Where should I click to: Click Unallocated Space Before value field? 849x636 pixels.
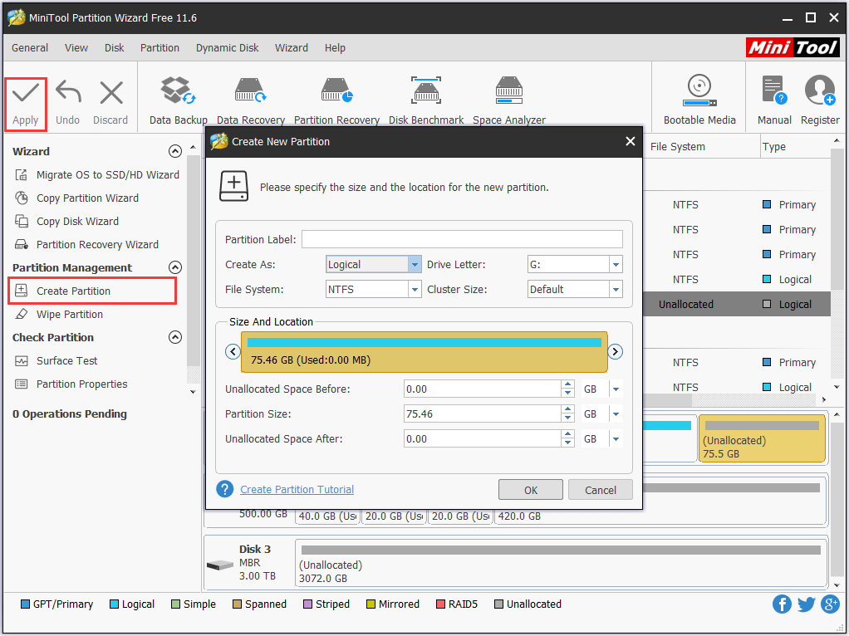(x=483, y=389)
